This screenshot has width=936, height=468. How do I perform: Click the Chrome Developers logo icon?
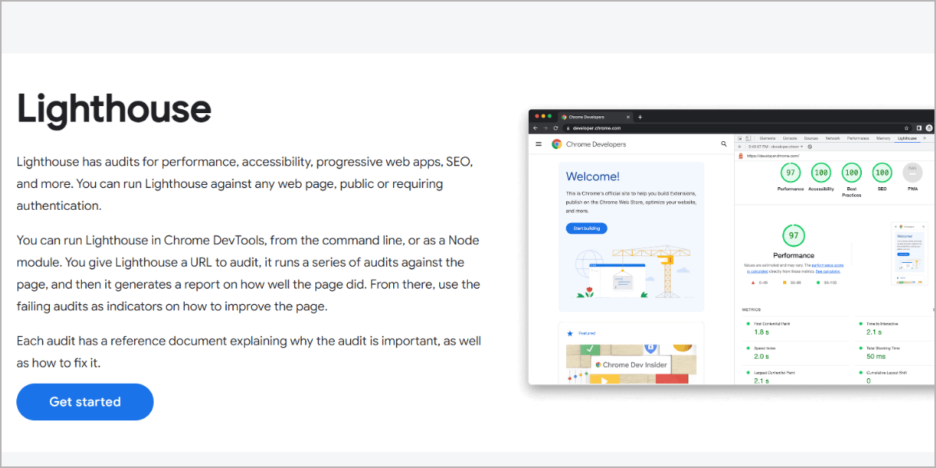click(557, 144)
